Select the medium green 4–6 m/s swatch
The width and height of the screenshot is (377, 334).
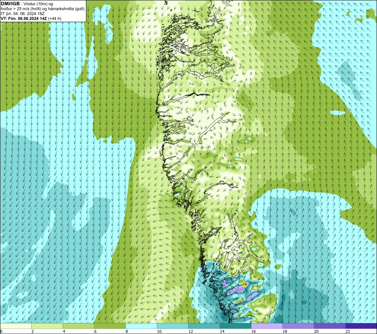[x=78, y=326]
